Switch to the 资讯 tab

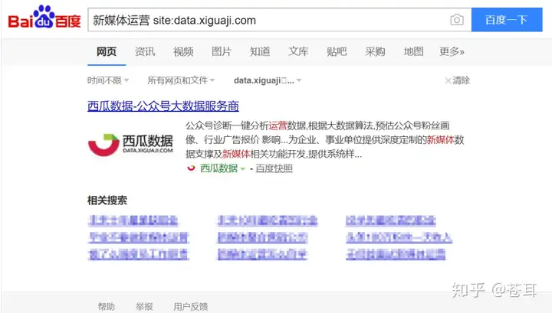(145, 51)
